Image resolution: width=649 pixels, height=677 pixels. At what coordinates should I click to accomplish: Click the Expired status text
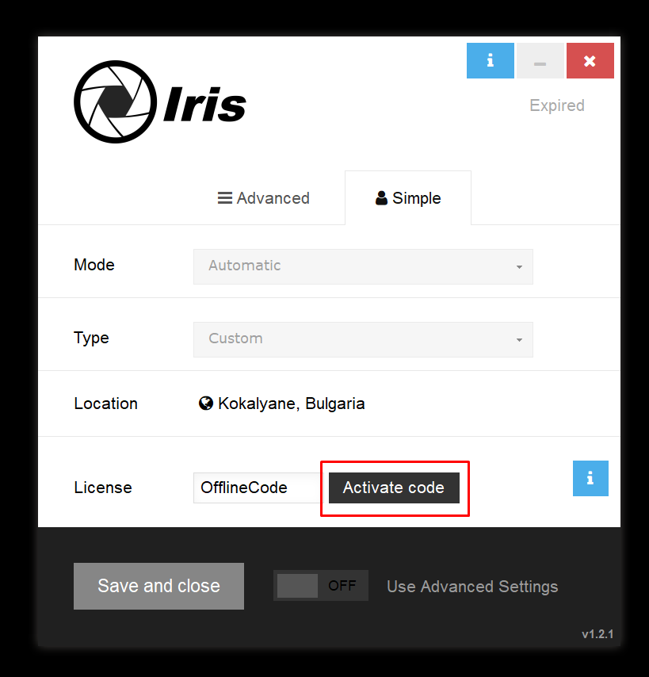click(x=557, y=105)
